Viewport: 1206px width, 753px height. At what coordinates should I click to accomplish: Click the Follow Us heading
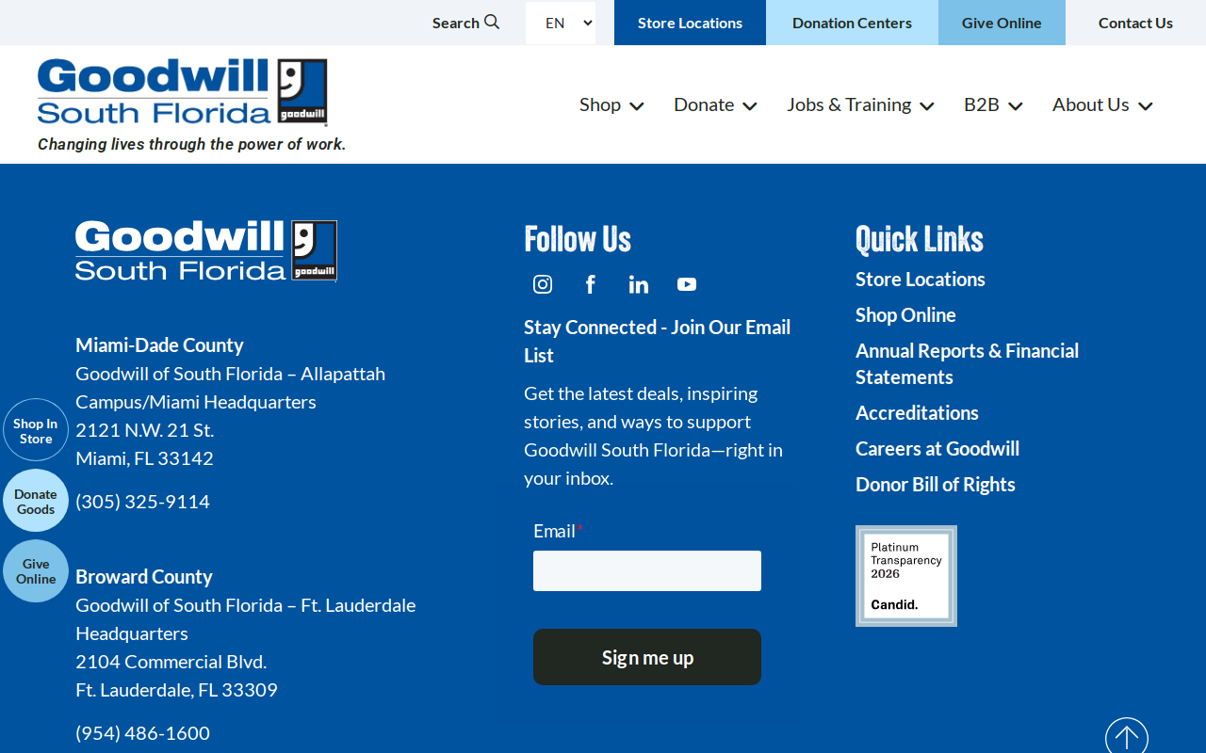coord(578,239)
